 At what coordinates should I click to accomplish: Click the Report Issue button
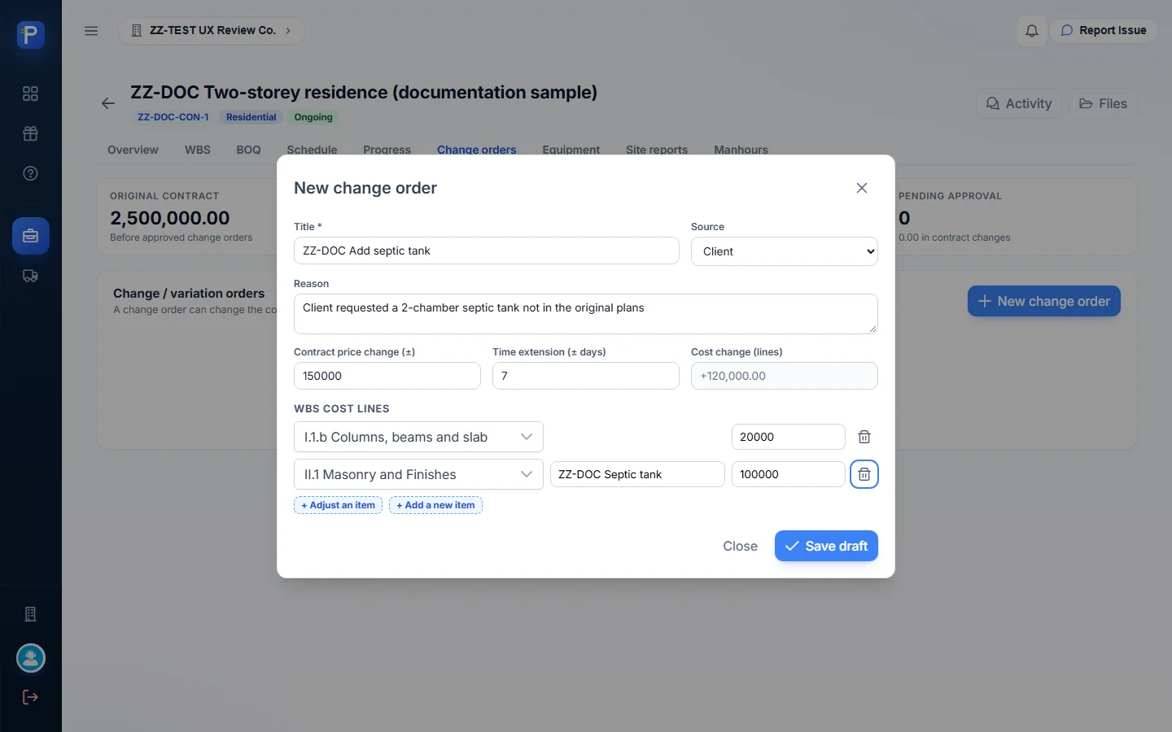[1104, 31]
